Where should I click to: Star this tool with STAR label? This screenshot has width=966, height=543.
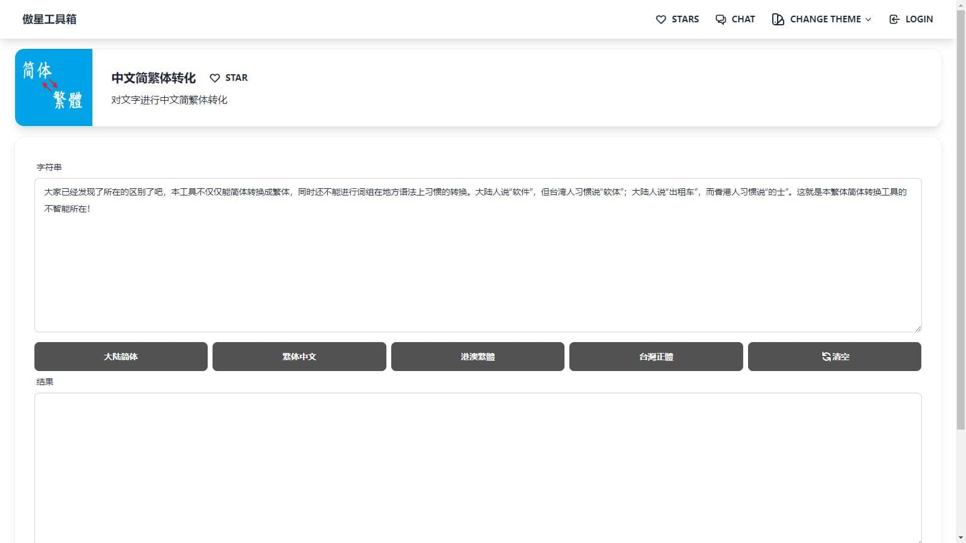(x=236, y=78)
